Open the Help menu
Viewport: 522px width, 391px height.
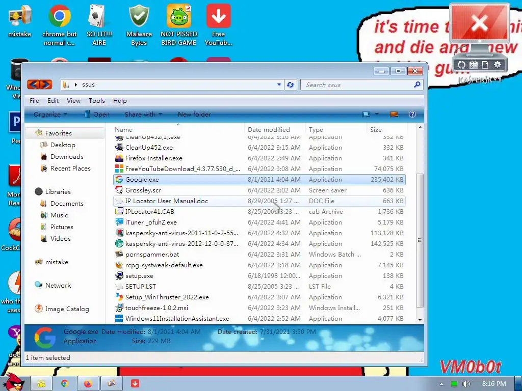point(120,101)
